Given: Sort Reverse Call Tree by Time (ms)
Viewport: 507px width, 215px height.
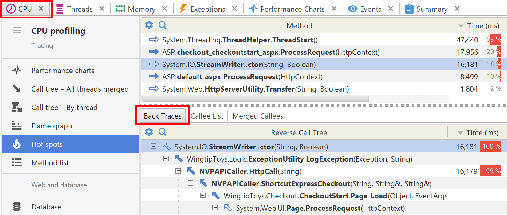Looking at the screenshot, I should [478, 132].
